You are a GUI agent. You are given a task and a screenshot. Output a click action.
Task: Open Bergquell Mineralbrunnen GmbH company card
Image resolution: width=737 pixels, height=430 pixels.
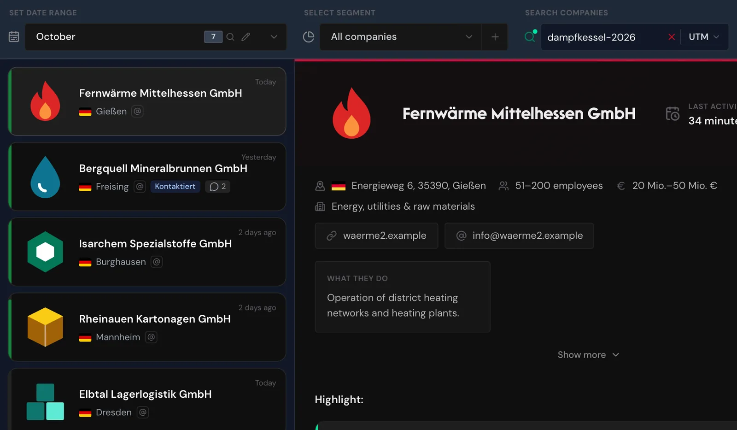[147, 177]
